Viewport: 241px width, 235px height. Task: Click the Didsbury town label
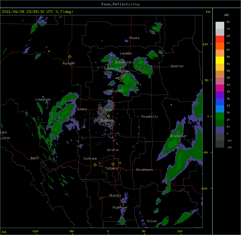tap(107, 120)
